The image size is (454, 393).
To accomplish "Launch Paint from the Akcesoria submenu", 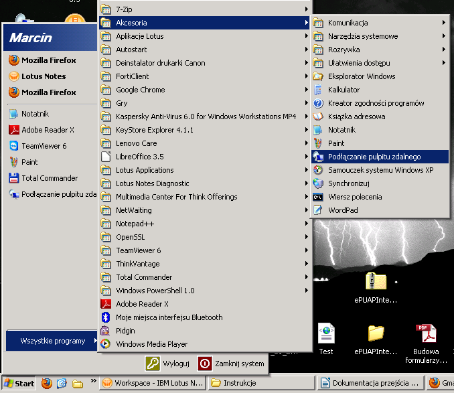I will [x=380, y=143].
